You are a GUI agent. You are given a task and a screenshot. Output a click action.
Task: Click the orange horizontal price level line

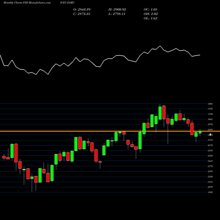110,131
